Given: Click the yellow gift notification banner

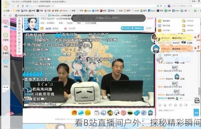Looking at the screenshot, I should [175, 38].
